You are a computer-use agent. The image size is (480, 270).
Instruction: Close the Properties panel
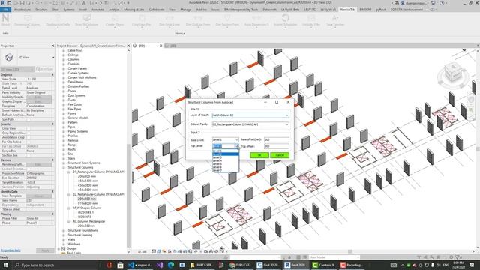point(52,46)
